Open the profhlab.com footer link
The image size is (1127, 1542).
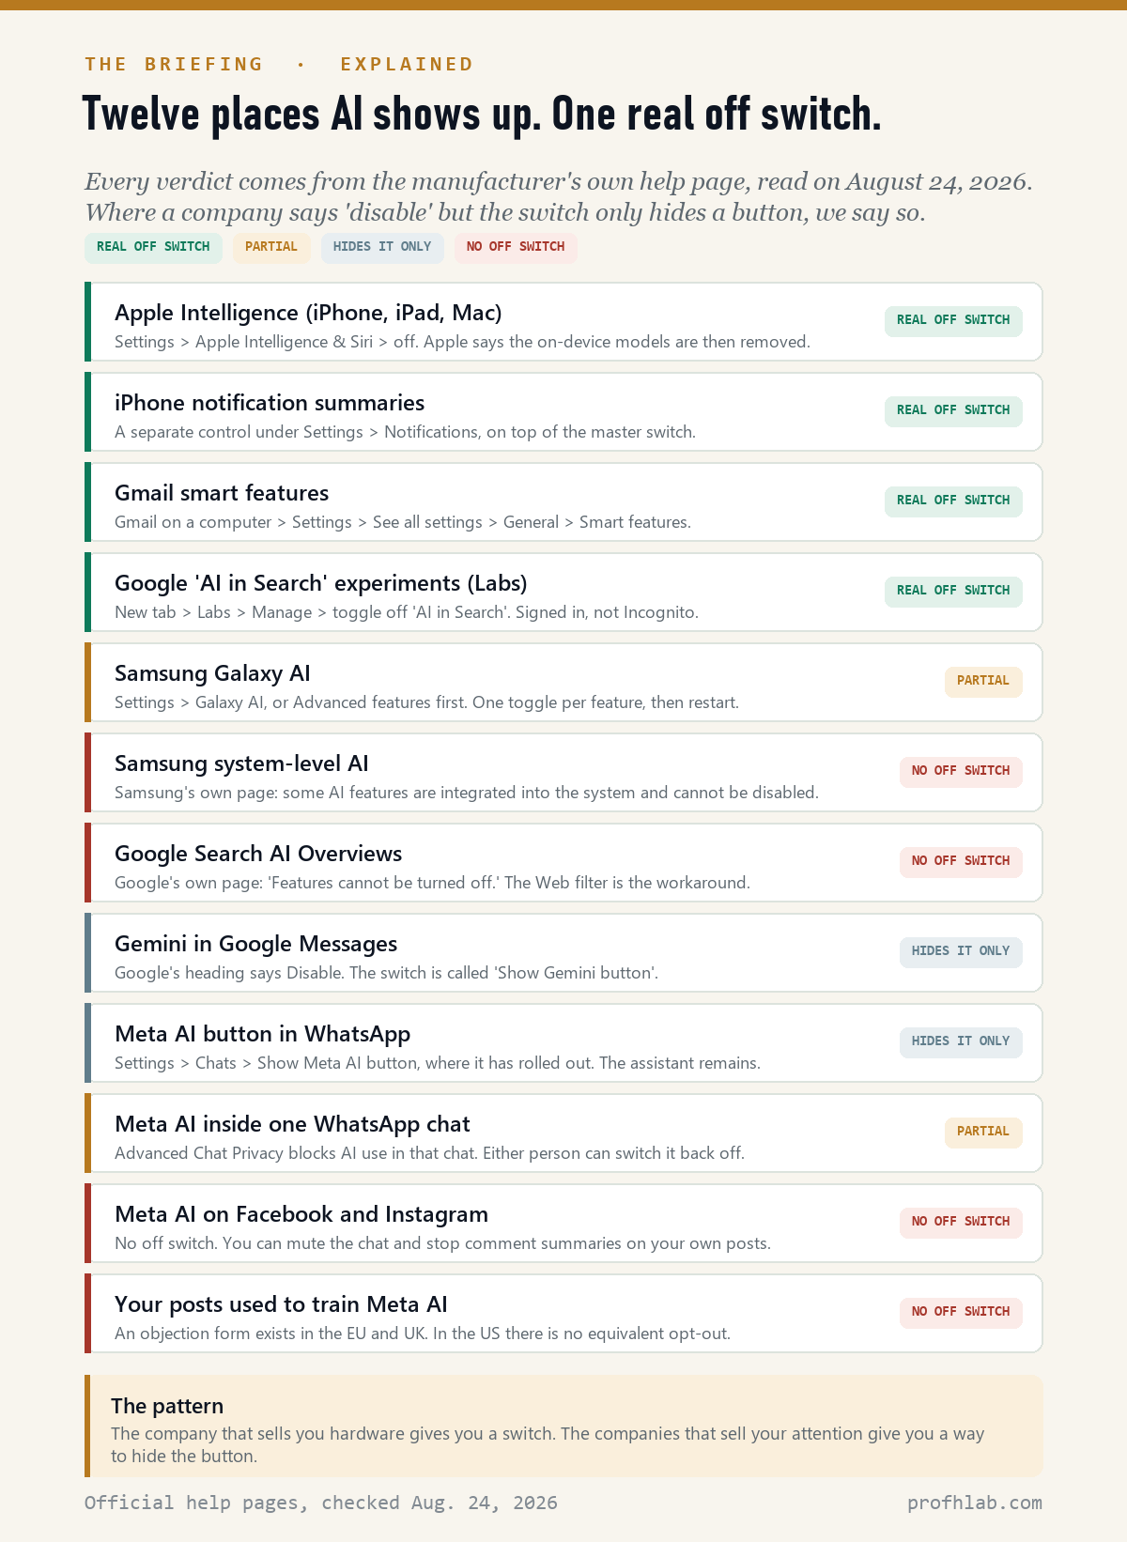[975, 1503]
